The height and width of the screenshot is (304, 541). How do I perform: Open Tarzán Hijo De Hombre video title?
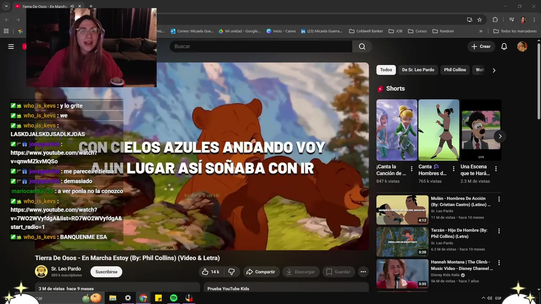pyautogui.click(x=459, y=233)
